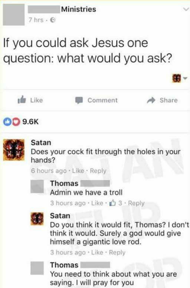Image resolution: width=190 pixels, height=288 pixels.
Task: Click the red heart reaction icon
Action: 16,122
